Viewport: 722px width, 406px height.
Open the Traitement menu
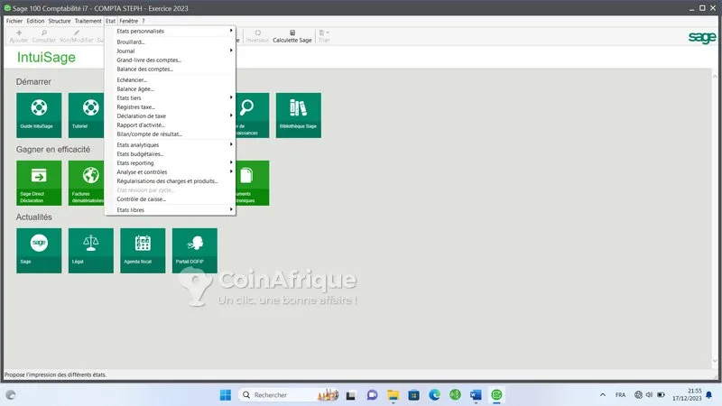pyautogui.click(x=88, y=21)
